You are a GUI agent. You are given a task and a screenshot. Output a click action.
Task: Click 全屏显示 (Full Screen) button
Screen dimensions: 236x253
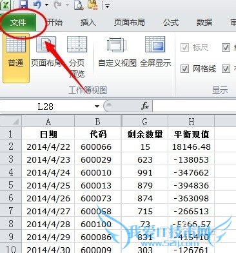point(155,52)
